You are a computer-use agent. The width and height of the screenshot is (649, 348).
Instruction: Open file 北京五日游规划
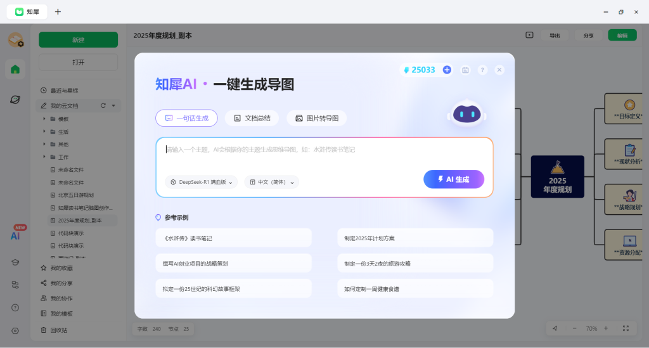(x=76, y=195)
